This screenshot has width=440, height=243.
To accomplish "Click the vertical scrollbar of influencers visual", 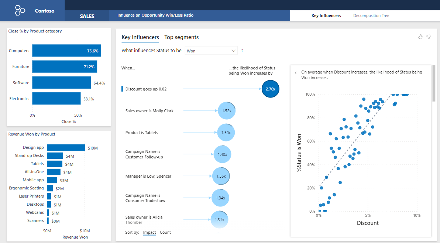I will click(434, 85).
